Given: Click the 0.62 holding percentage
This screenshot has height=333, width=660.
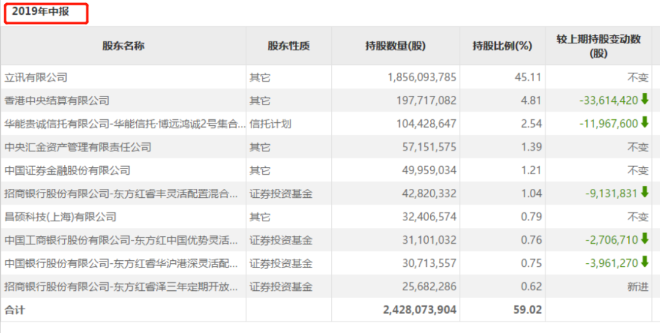Looking at the screenshot, I should (531, 287).
